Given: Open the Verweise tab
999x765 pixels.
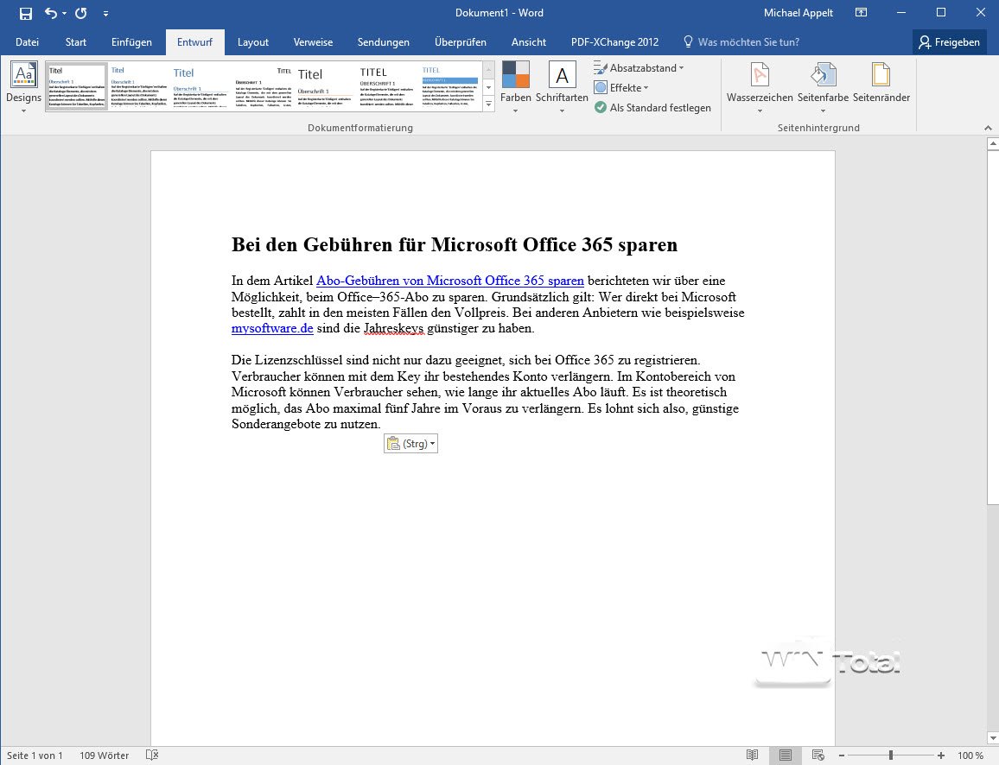Looking at the screenshot, I should [313, 42].
